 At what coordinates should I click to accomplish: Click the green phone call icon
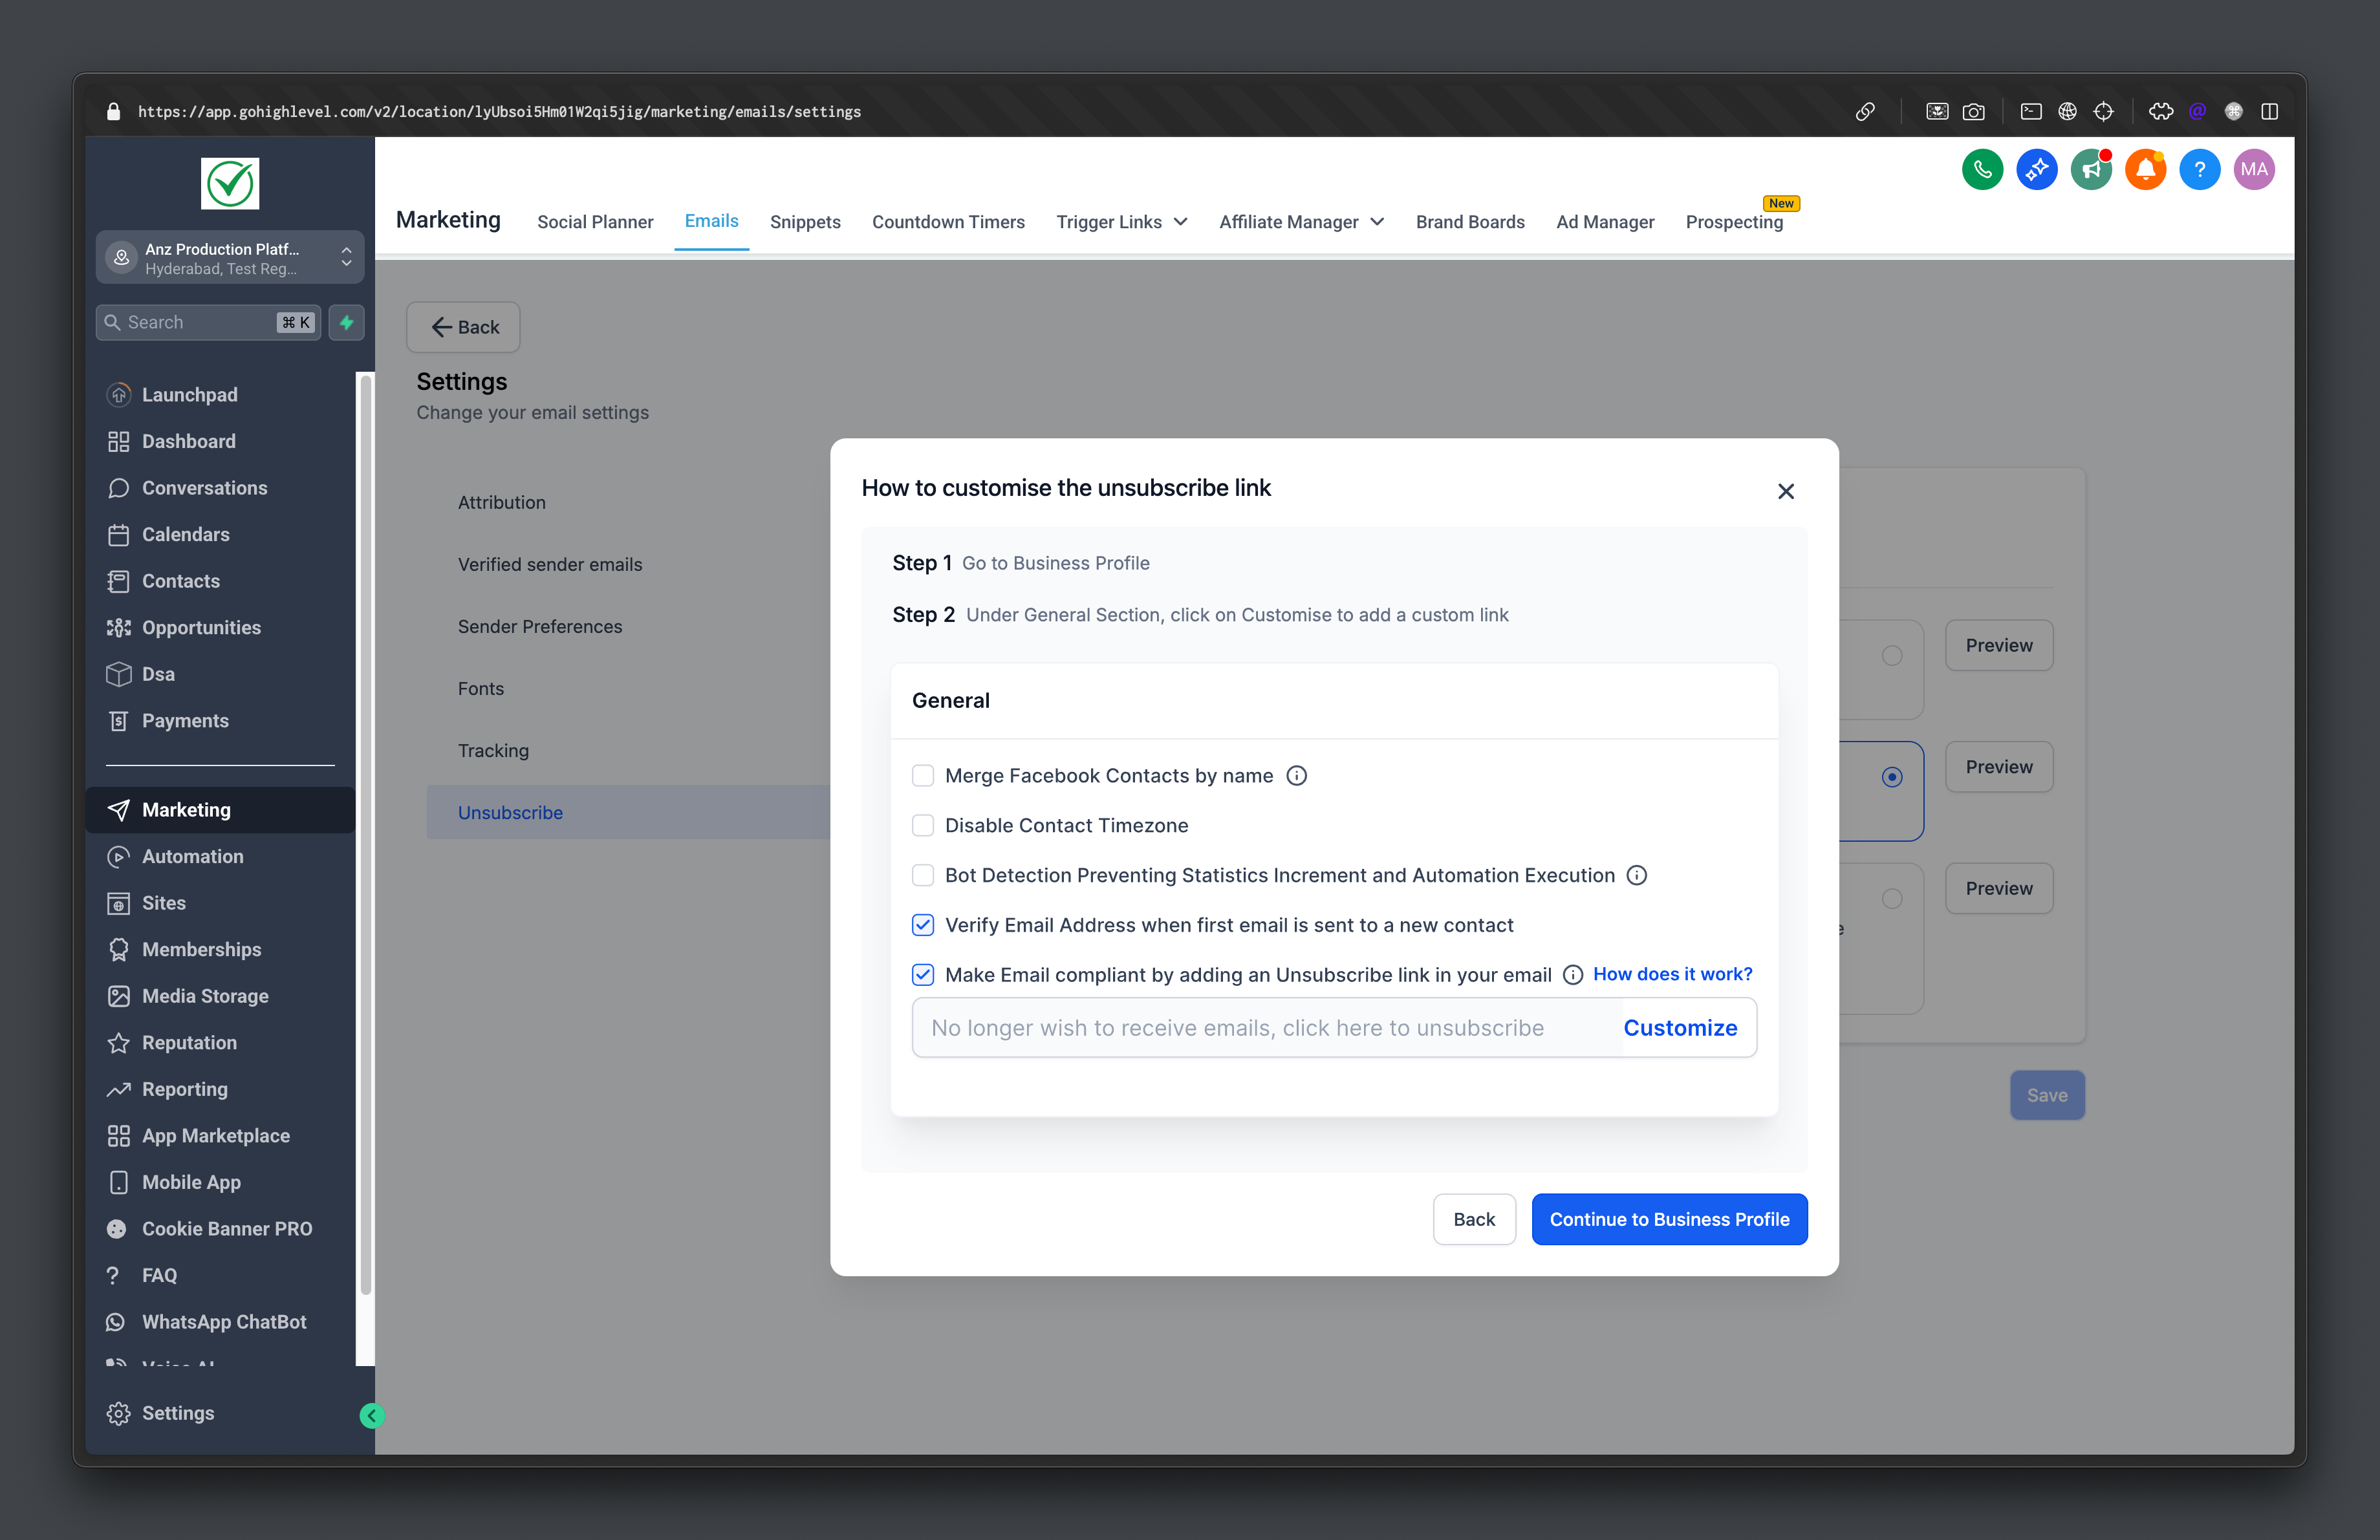click(1982, 170)
